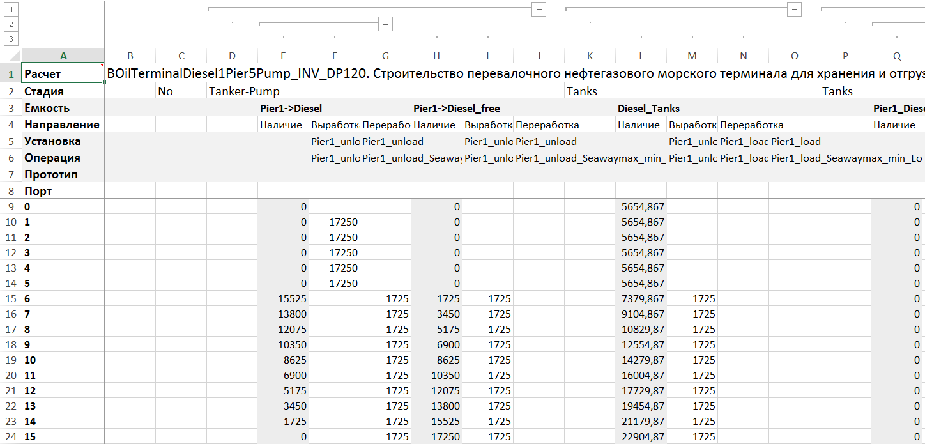Collapse the outline group ending above column O

794,9
